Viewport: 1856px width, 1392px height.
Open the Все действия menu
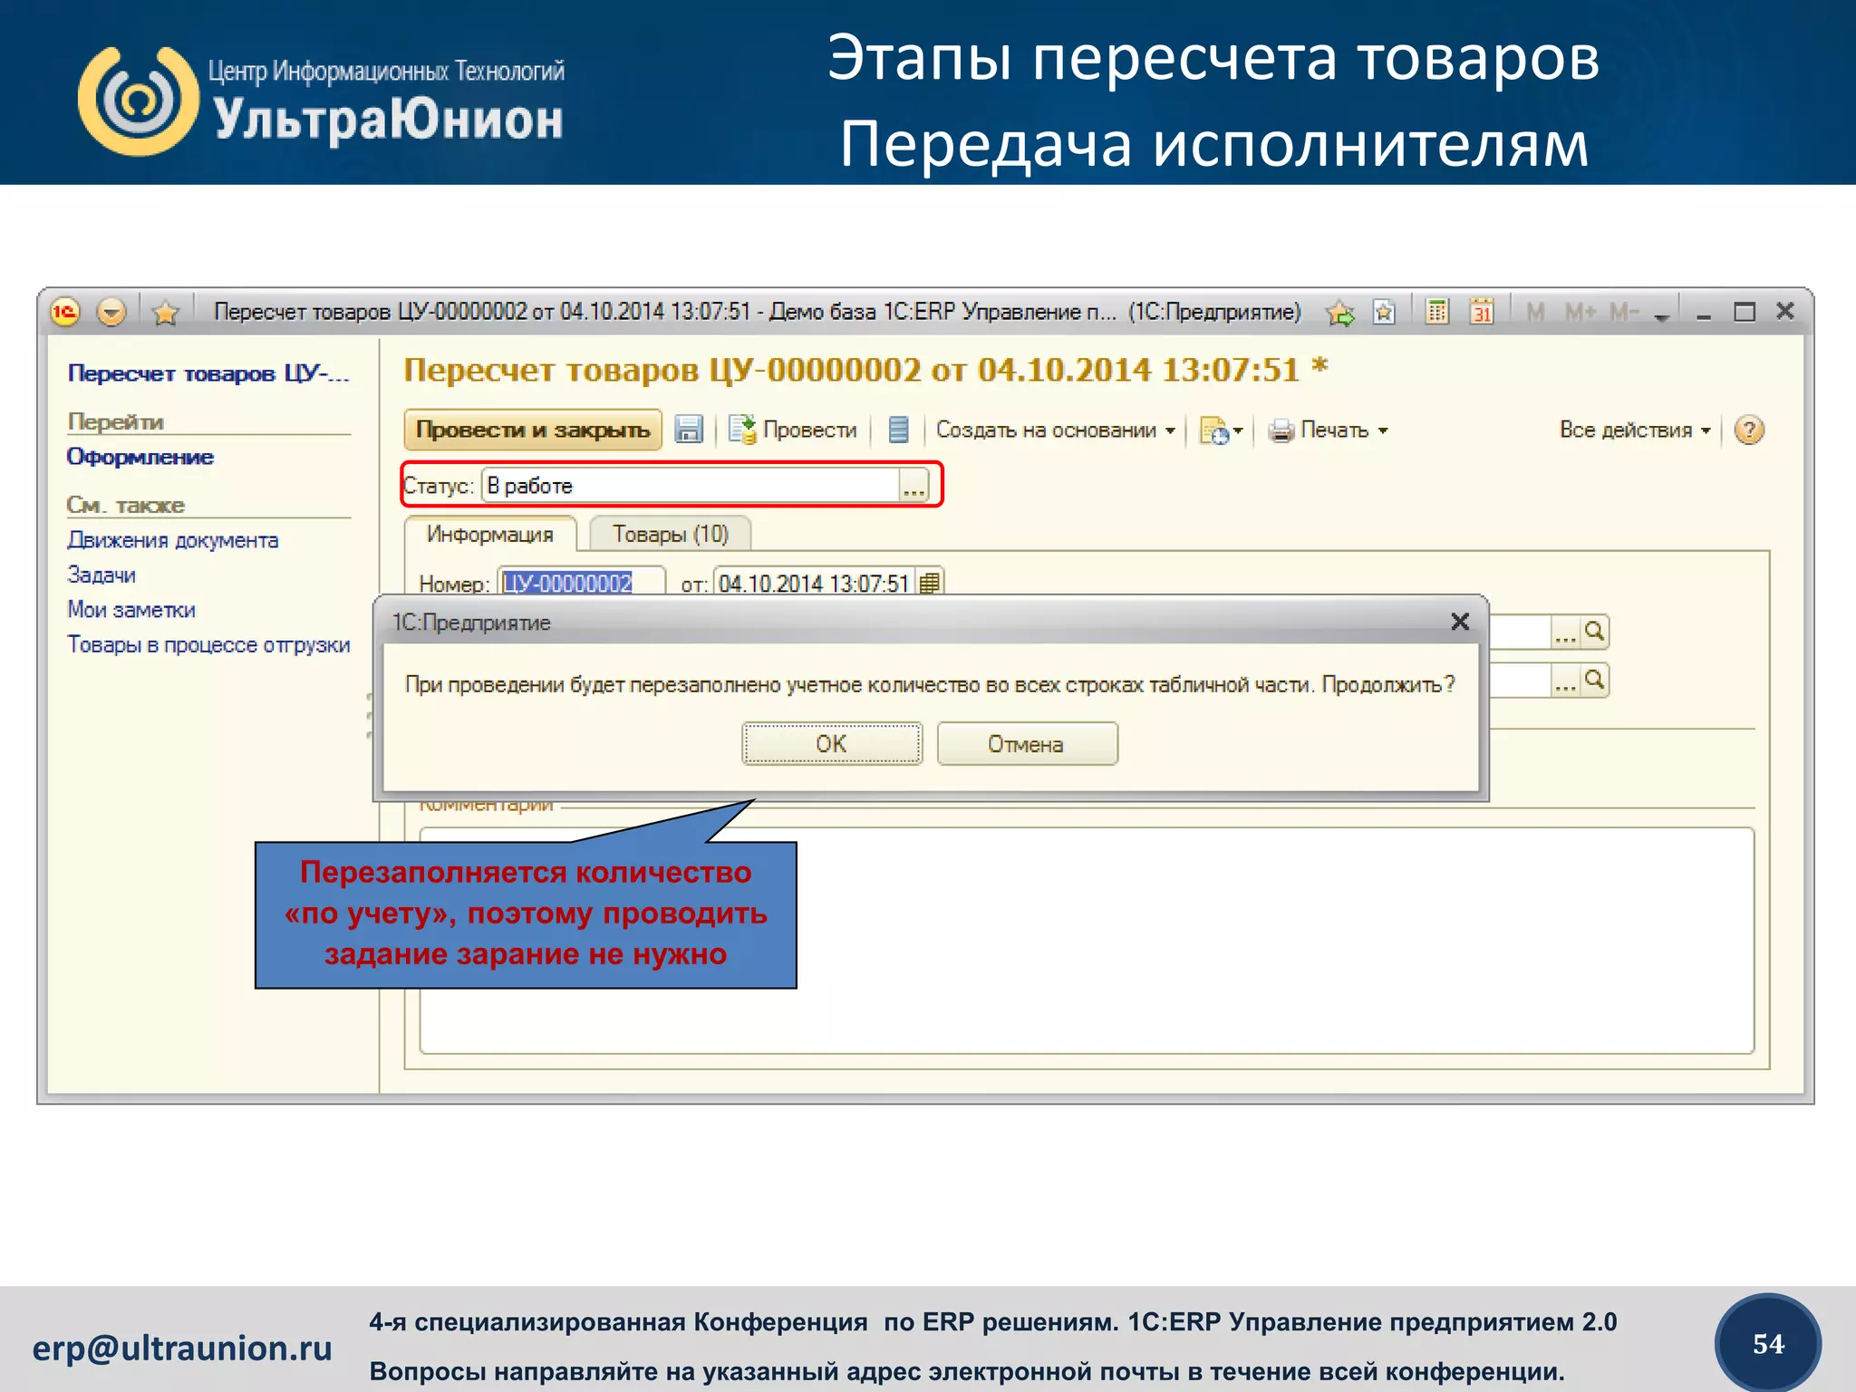[x=1635, y=430]
